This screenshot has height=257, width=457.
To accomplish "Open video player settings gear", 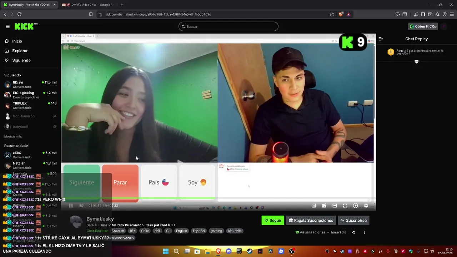I will [x=366, y=206].
